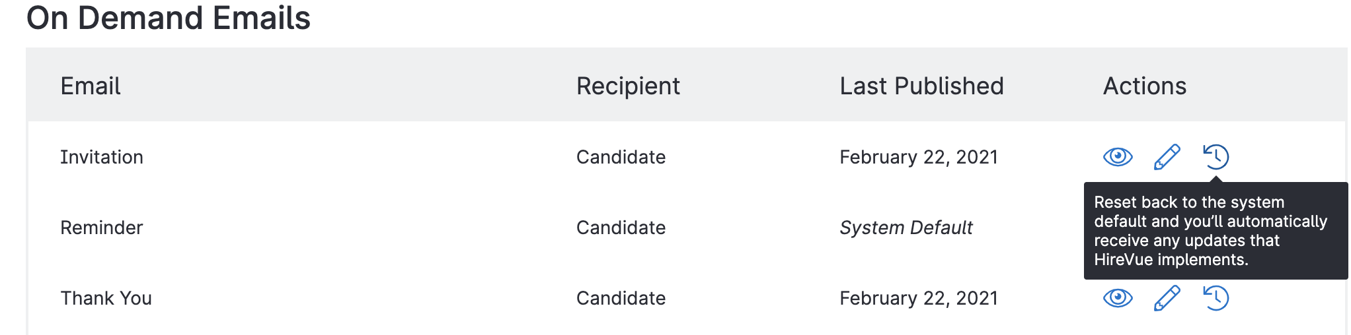This screenshot has width=1351, height=335.
Task: Click the reset-to-default tooltip text
Action: [1210, 231]
